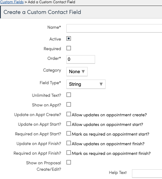Click the arrow on Field Type dropdown
162x179 pixels.
click(101, 84)
